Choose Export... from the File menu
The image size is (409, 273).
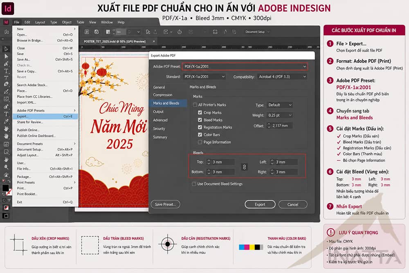(45, 116)
